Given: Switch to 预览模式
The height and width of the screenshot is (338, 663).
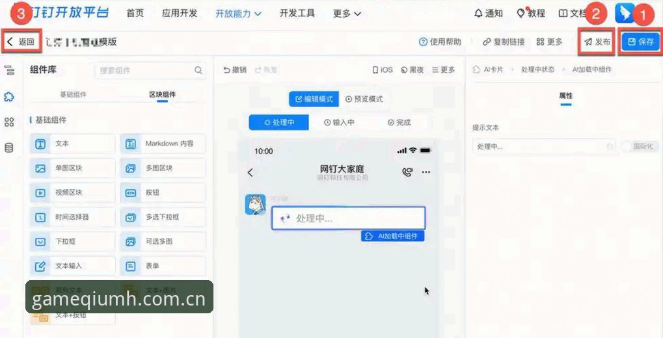Looking at the screenshot, I should point(364,99).
